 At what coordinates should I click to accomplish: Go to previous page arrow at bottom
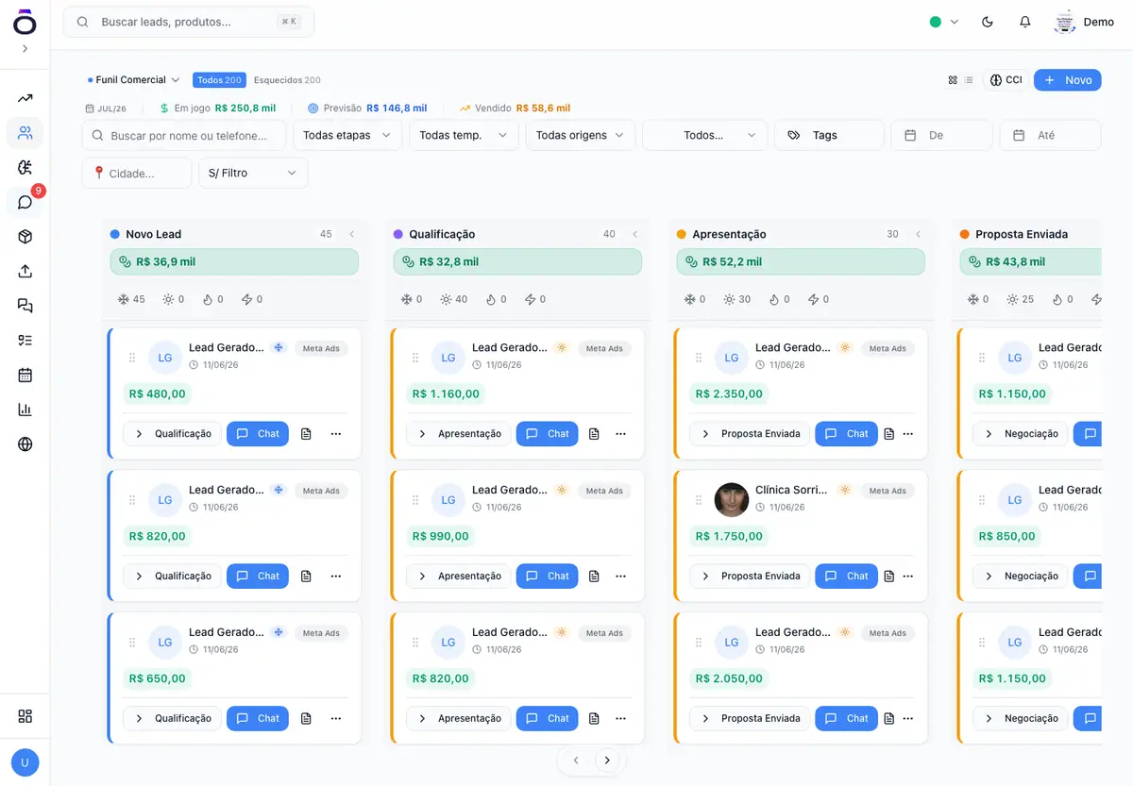pos(576,760)
